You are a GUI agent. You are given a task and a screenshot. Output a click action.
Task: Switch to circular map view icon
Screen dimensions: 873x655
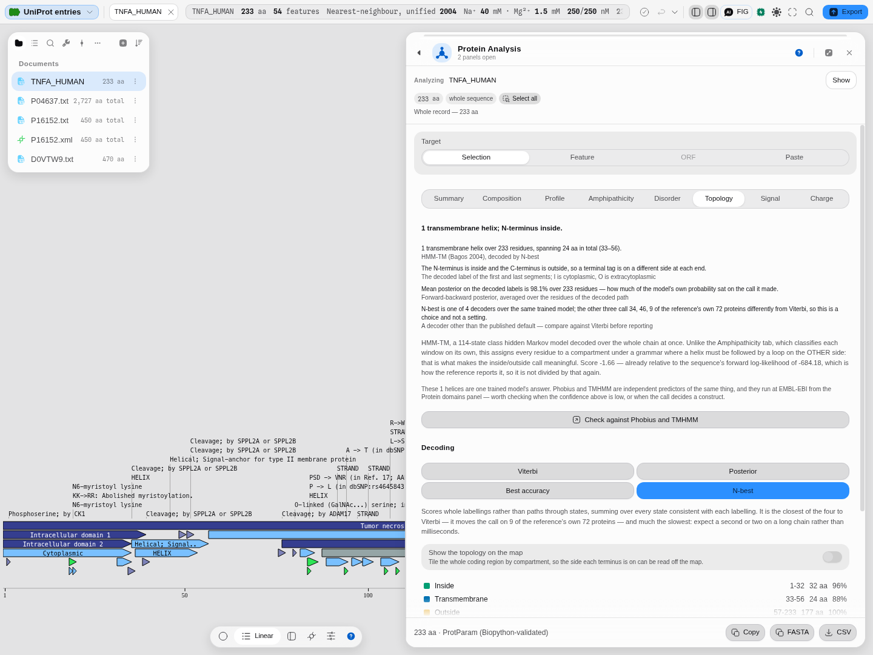pos(223,636)
